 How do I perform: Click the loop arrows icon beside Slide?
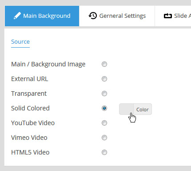tap(168, 16)
